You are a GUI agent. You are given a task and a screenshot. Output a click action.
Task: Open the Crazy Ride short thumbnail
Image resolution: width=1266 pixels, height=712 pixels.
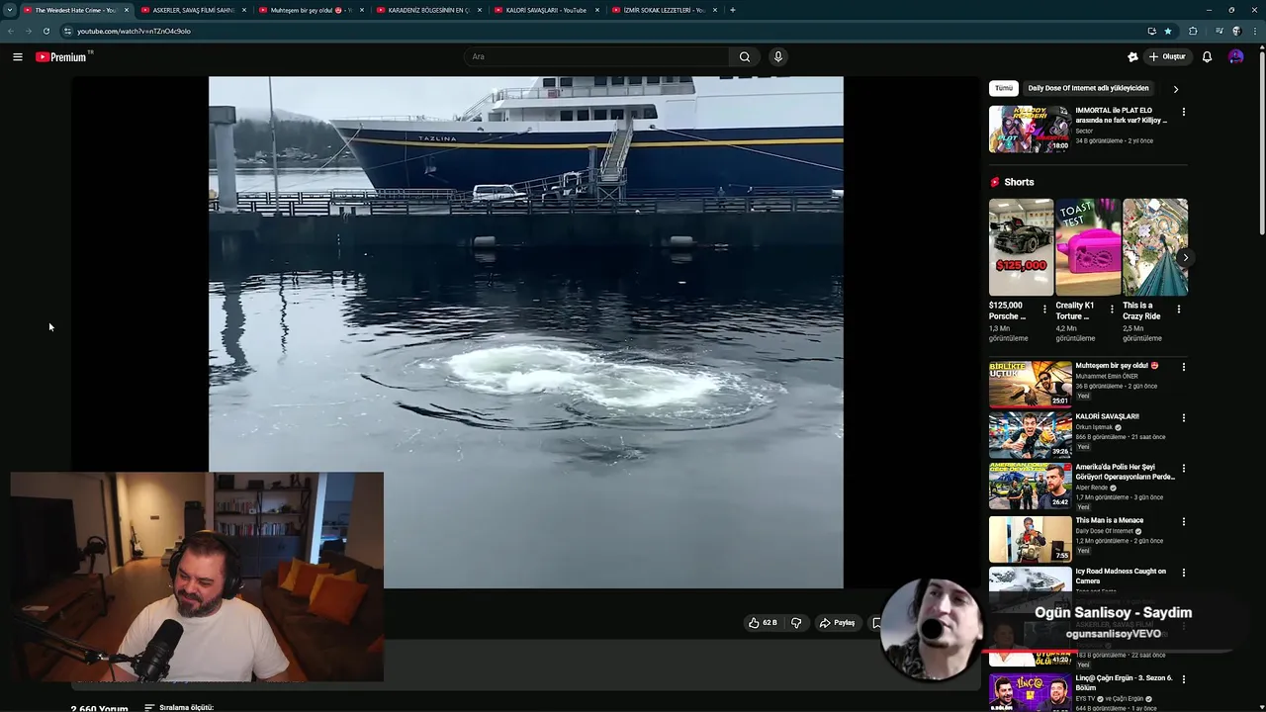[1155, 247]
